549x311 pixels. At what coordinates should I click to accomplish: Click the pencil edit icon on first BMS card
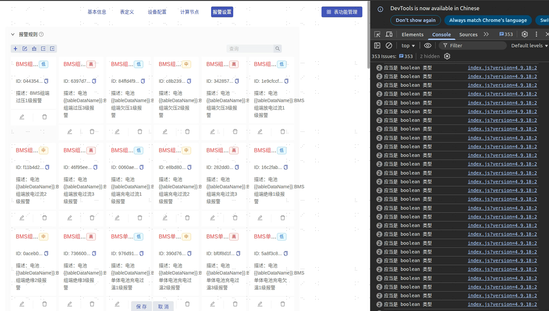[x=22, y=117]
